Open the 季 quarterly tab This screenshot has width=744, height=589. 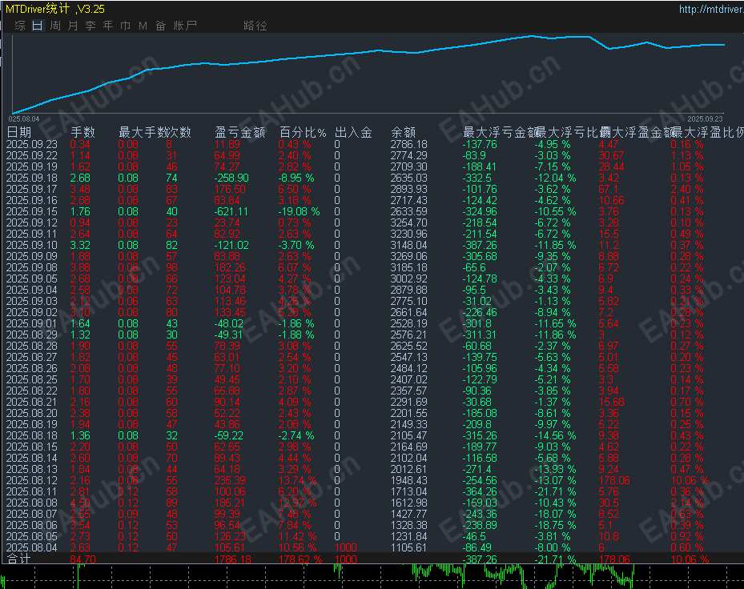pyautogui.click(x=90, y=26)
